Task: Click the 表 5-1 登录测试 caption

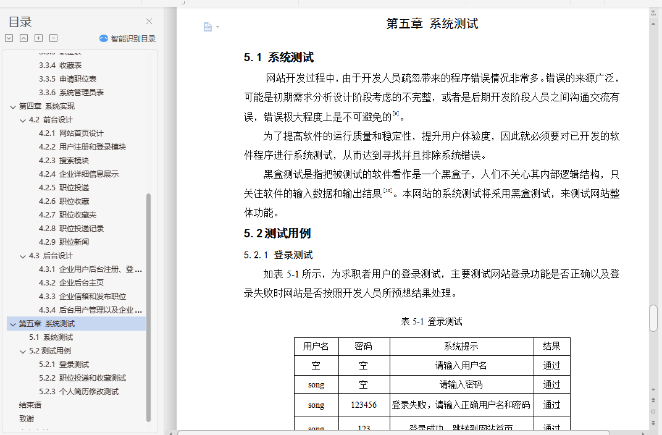Action: point(432,321)
